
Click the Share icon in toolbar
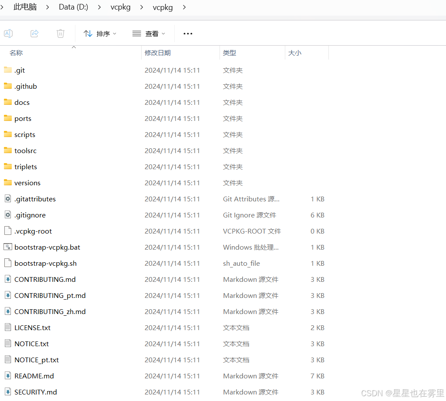pyautogui.click(x=34, y=33)
